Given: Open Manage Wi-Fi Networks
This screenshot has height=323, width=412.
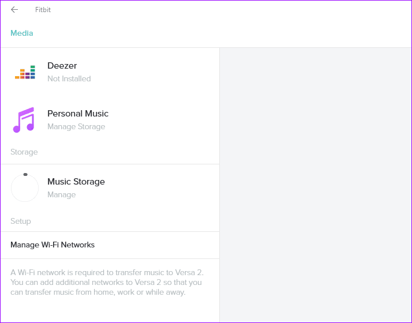Looking at the screenshot, I should pyautogui.click(x=53, y=245).
